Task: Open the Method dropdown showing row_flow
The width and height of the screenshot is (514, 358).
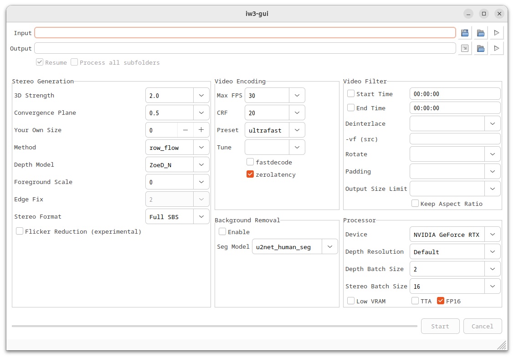Action: 201,148
